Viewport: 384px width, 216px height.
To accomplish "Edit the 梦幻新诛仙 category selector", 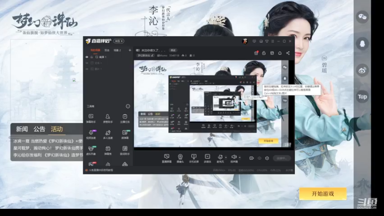I will pos(145,56).
